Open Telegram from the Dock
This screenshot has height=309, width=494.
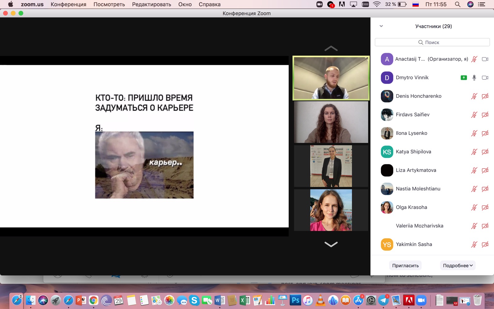point(384,300)
